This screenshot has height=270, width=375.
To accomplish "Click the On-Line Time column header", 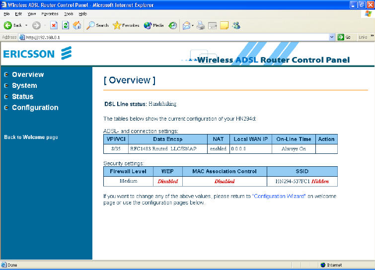I will point(294,139).
